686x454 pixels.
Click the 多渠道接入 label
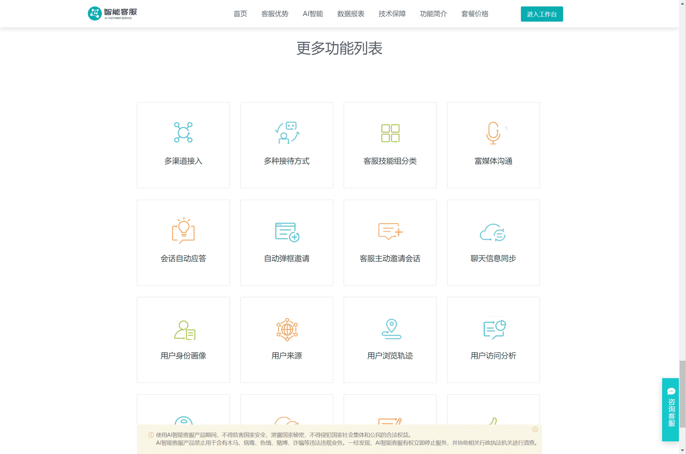183,161
